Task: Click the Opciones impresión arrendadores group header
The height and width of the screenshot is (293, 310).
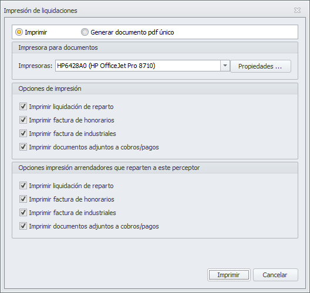Action: tap(155, 168)
